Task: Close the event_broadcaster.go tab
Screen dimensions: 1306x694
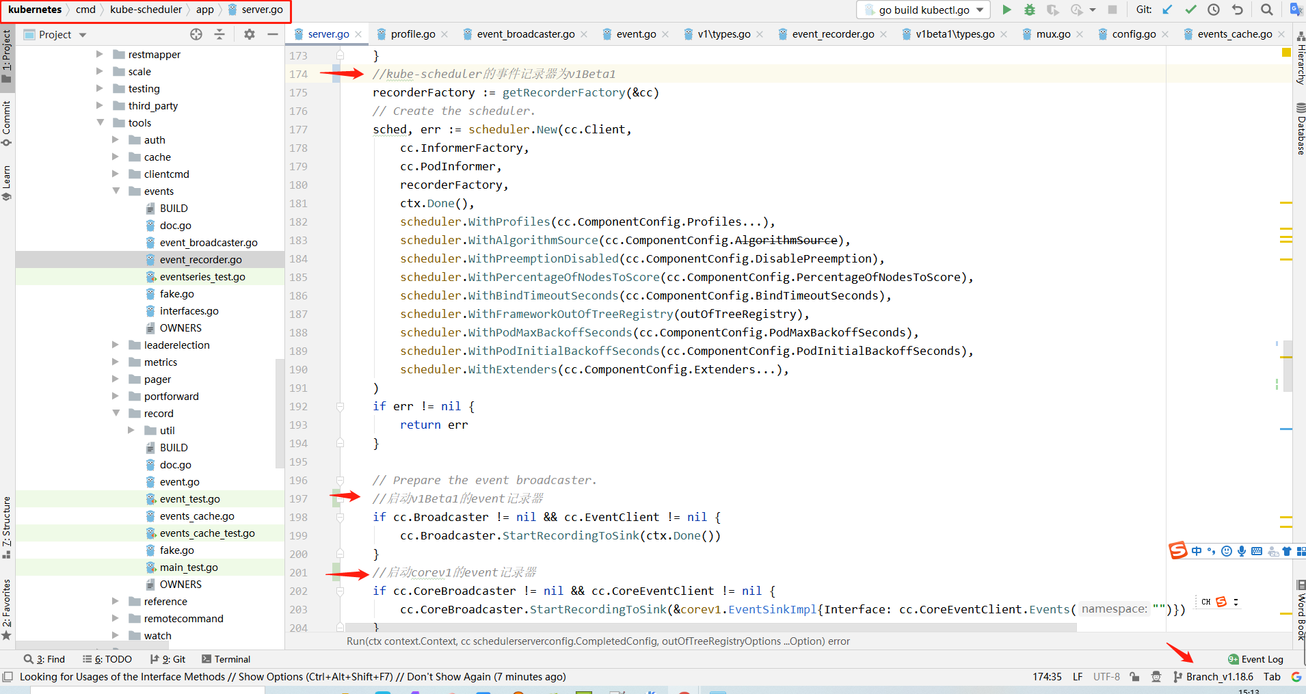Action: (x=584, y=34)
